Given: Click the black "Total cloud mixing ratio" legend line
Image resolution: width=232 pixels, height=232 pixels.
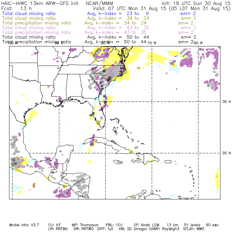Looking at the screenshot, I should pyautogui.click(x=29, y=37).
